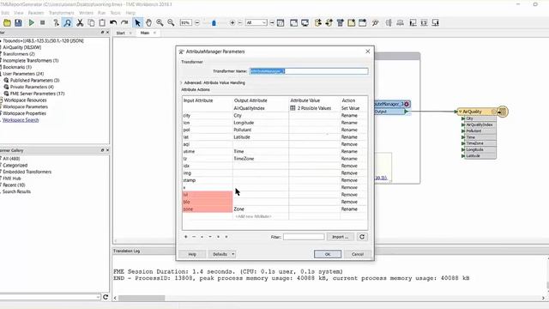Viewport: 549px width, 309px height.
Task: Open the Writers menu
Action: click(x=86, y=13)
